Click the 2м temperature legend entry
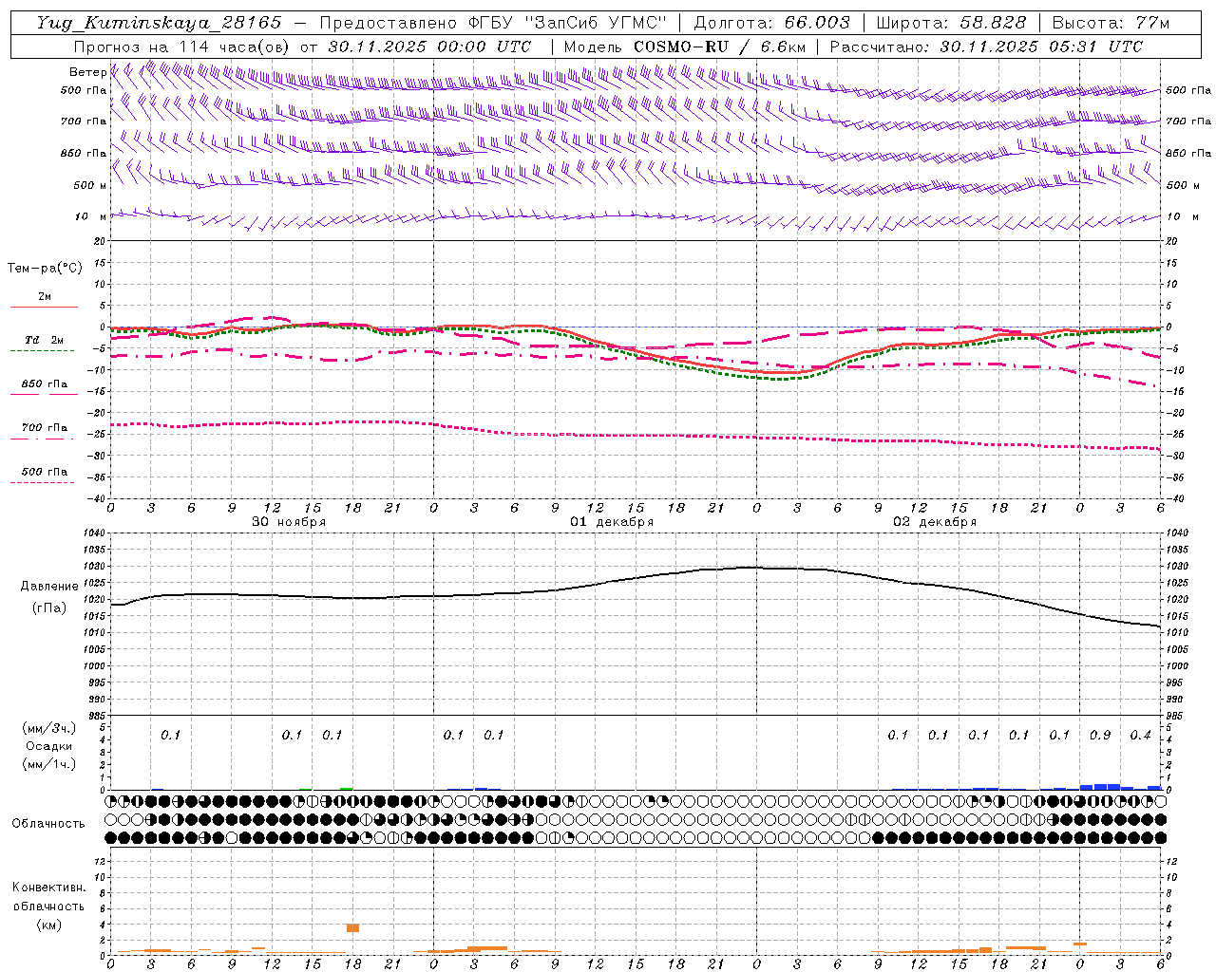Image resolution: width=1216 pixels, height=972 pixels. point(45,296)
